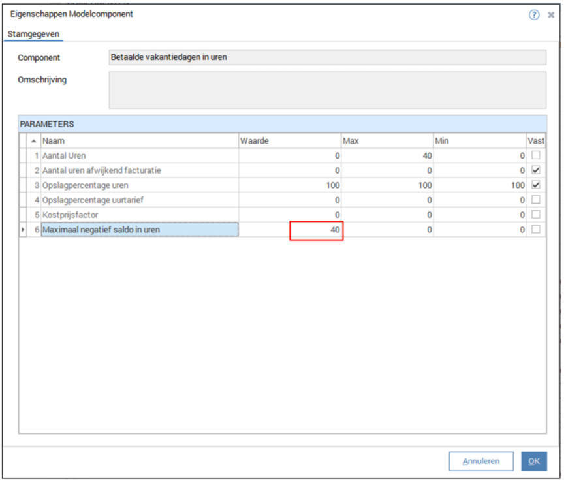
Task: Click the help question mark icon
Action: tap(534, 15)
